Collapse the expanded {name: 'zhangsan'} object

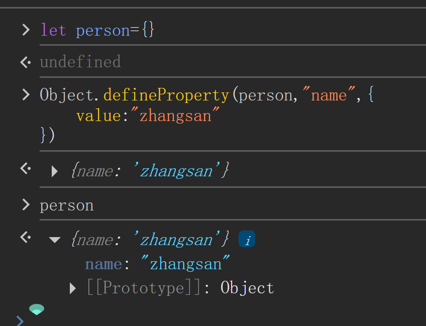[55, 240]
